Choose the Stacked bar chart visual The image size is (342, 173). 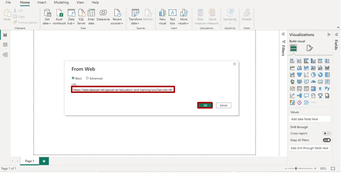pyautogui.click(x=292, y=61)
